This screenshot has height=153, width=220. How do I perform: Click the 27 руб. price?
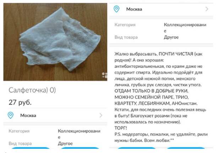tap(20, 102)
